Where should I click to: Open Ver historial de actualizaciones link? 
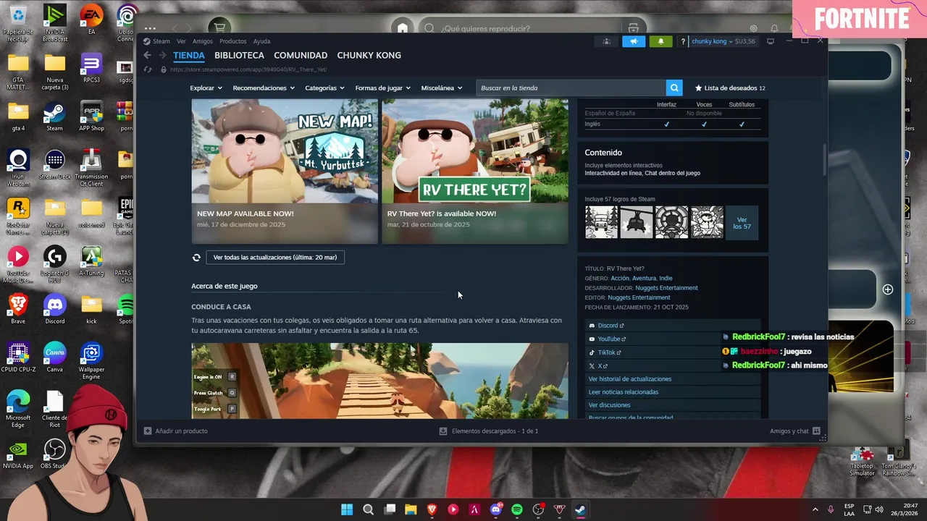tap(630, 379)
